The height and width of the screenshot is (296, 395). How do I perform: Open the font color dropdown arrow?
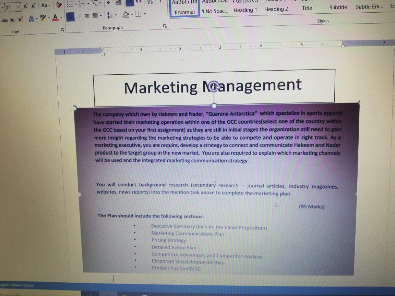coord(61,17)
